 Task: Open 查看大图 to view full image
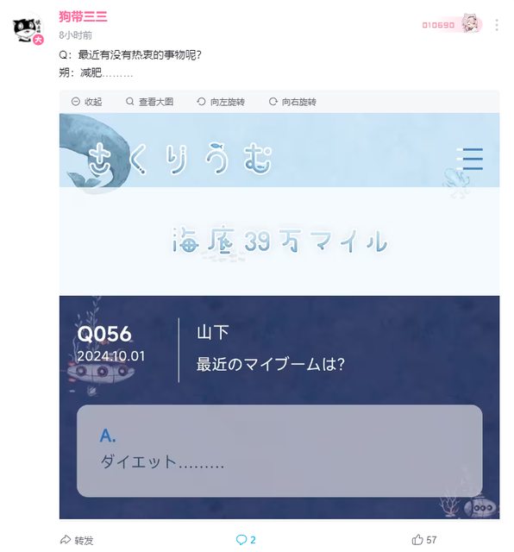pyautogui.click(x=149, y=102)
